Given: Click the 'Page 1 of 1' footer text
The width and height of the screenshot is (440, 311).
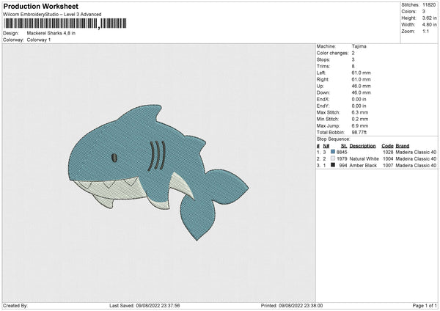Looking at the screenshot, I should pyautogui.click(x=425, y=305).
